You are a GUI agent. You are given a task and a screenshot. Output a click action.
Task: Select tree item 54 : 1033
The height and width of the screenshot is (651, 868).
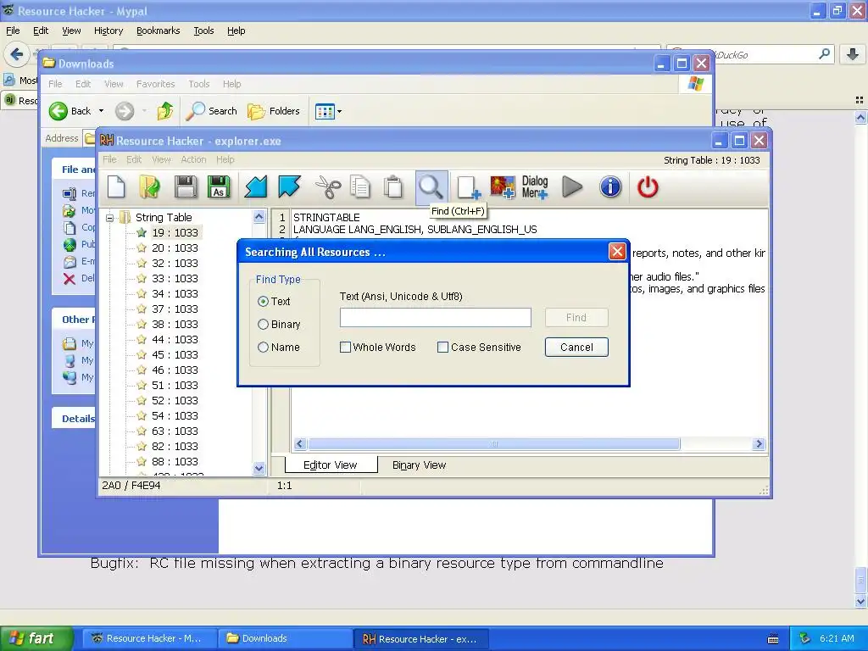tap(175, 415)
